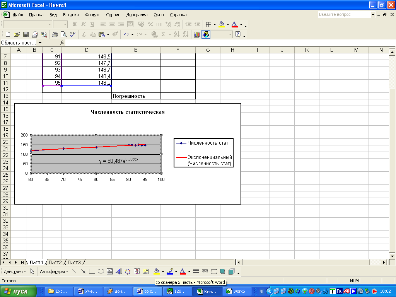Insert a picture from file icon
This screenshot has height=297, width=396.
coord(145,271)
